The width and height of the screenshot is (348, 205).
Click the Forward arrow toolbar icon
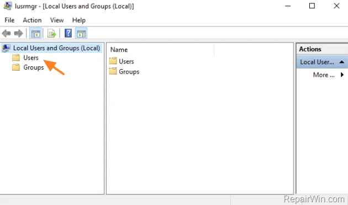coord(18,34)
